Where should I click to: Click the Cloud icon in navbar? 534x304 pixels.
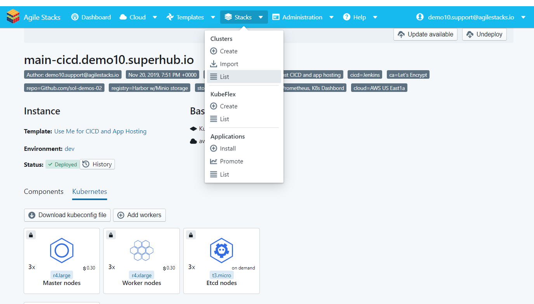click(x=123, y=17)
